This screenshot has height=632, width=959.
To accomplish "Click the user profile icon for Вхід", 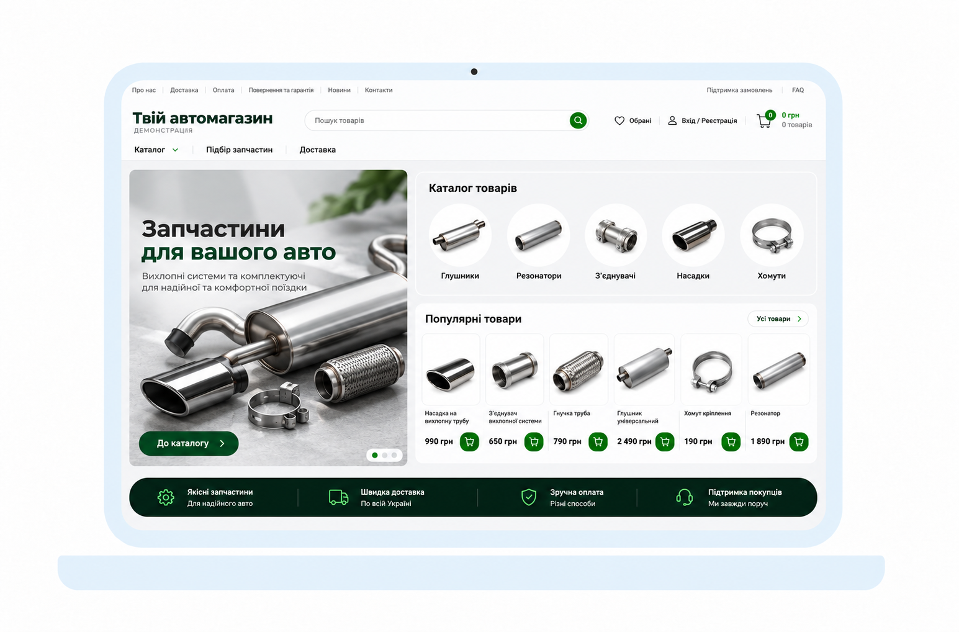I will 672,120.
